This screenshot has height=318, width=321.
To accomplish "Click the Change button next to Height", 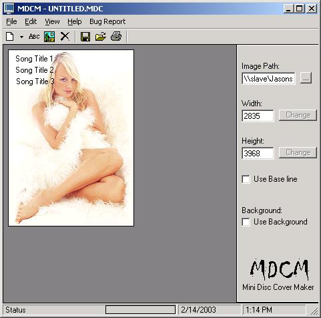I will [x=298, y=153].
